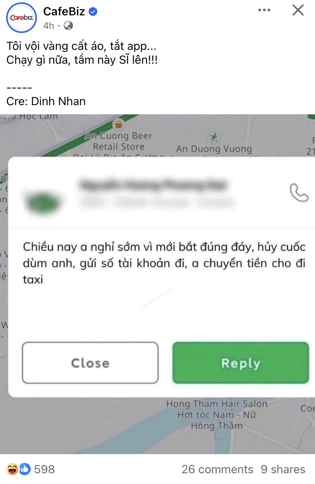Click the orange beer store marker
The width and height of the screenshot is (315, 484).
(x=119, y=124)
